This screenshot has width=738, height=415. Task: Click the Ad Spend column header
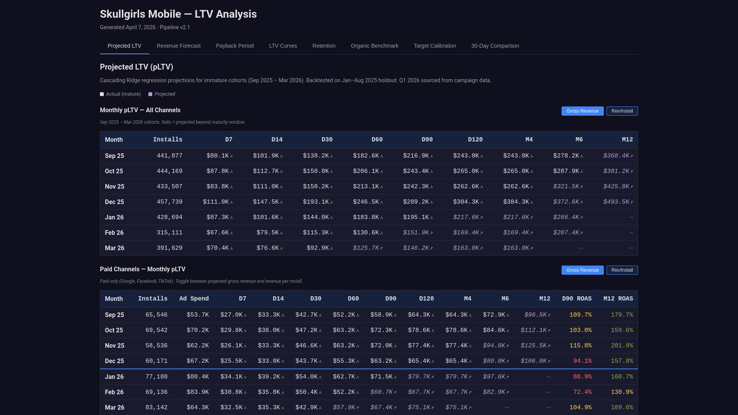[x=194, y=299]
